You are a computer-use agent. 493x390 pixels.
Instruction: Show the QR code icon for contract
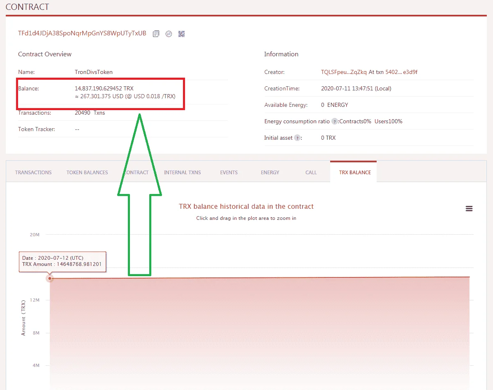(181, 34)
